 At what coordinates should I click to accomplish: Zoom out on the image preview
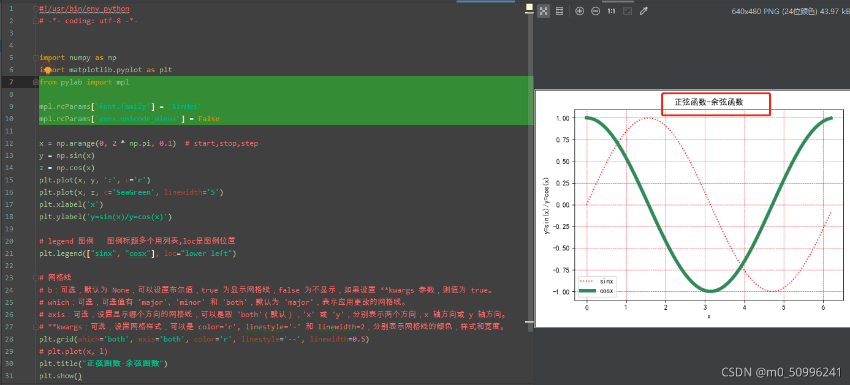[595, 10]
